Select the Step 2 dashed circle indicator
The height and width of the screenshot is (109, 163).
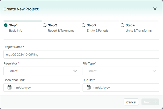pyautogui.click(x=45, y=25)
